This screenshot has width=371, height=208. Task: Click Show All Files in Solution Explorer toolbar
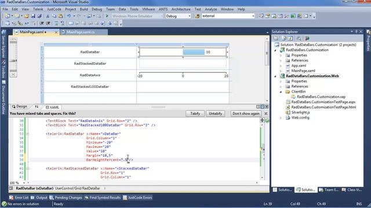pos(284,38)
